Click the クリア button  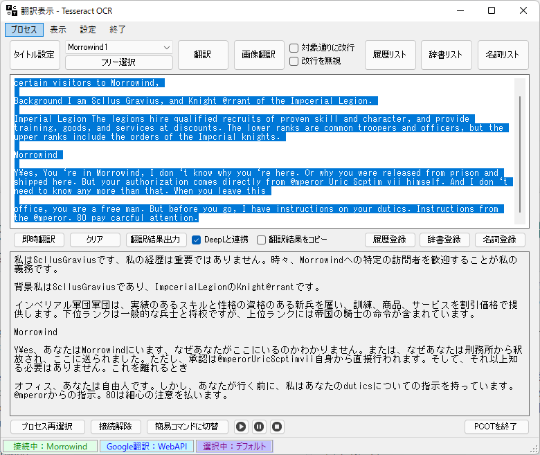pos(95,240)
